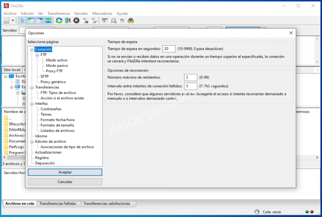Select the Registro page
The height and width of the screenshot is (217, 322).
coord(42,158)
